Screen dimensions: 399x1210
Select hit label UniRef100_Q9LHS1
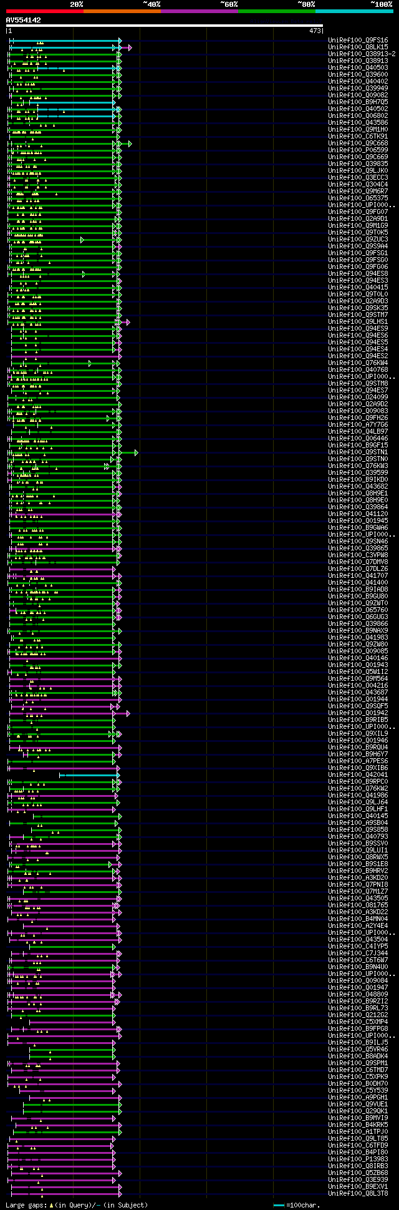click(x=358, y=321)
